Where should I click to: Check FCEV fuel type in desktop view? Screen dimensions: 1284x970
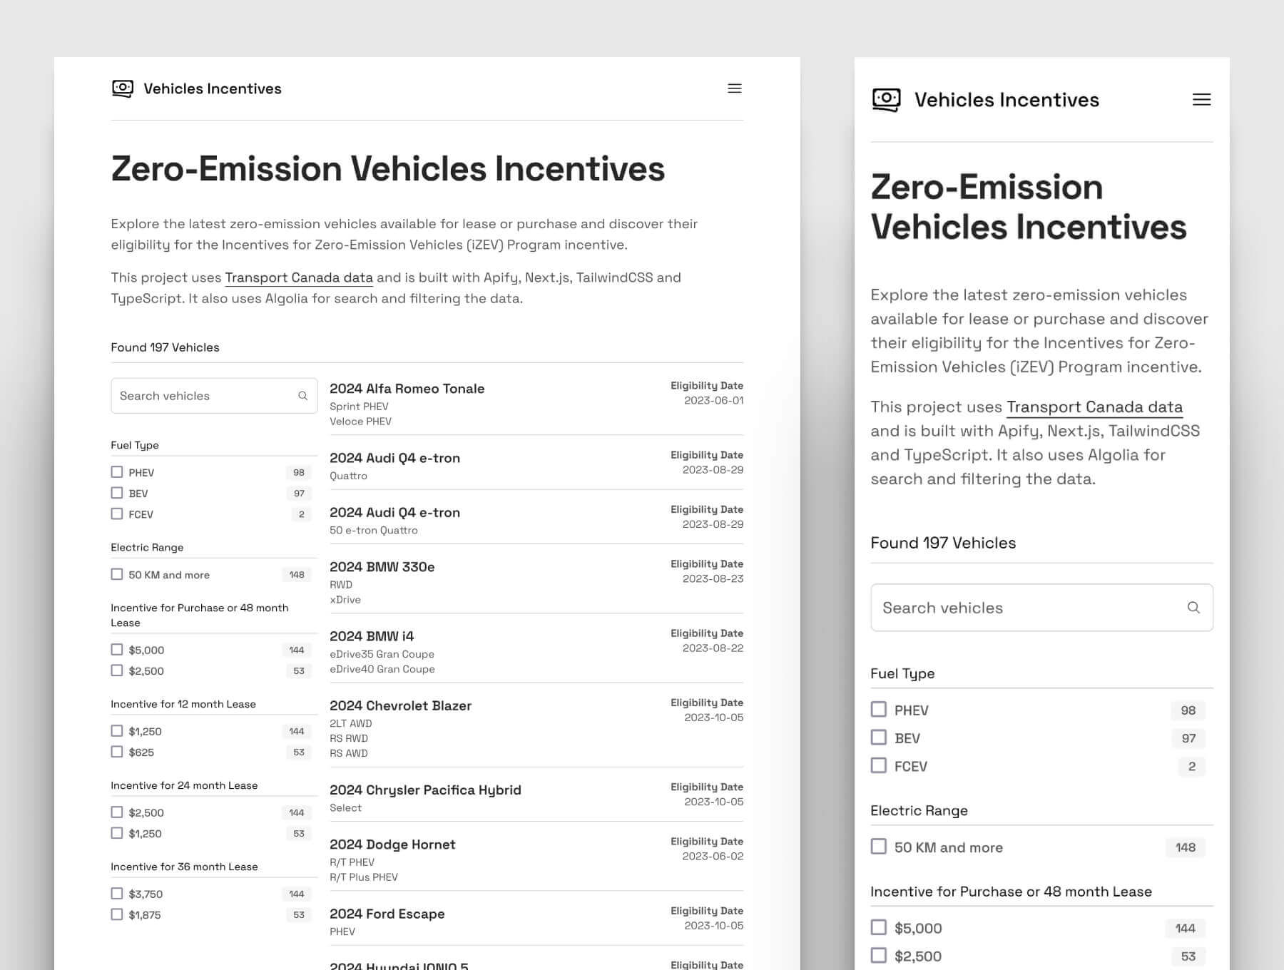coord(117,514)
